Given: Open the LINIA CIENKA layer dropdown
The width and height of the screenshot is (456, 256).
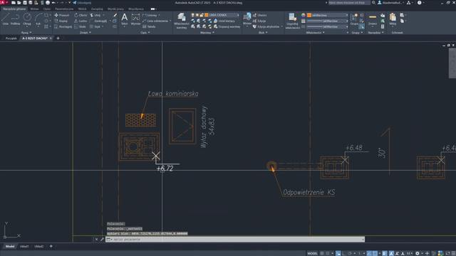Looking at the screenshot, I should pos(215,15).
